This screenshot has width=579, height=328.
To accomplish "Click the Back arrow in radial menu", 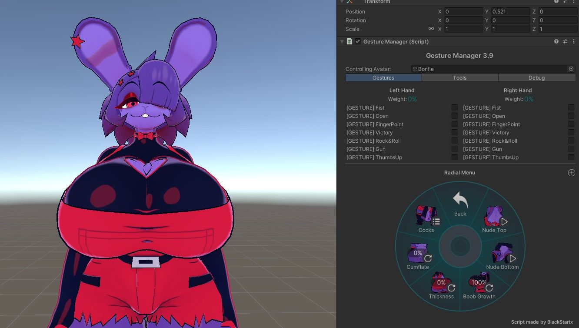I will tap(460, 201).
